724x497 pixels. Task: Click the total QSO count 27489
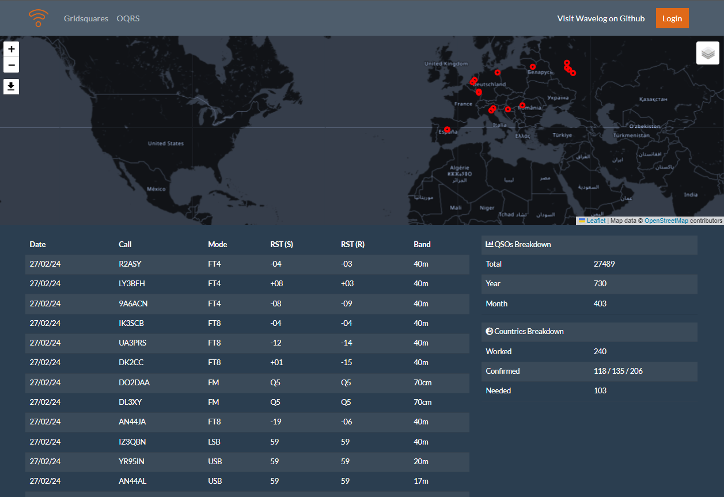tap(604, 264)
